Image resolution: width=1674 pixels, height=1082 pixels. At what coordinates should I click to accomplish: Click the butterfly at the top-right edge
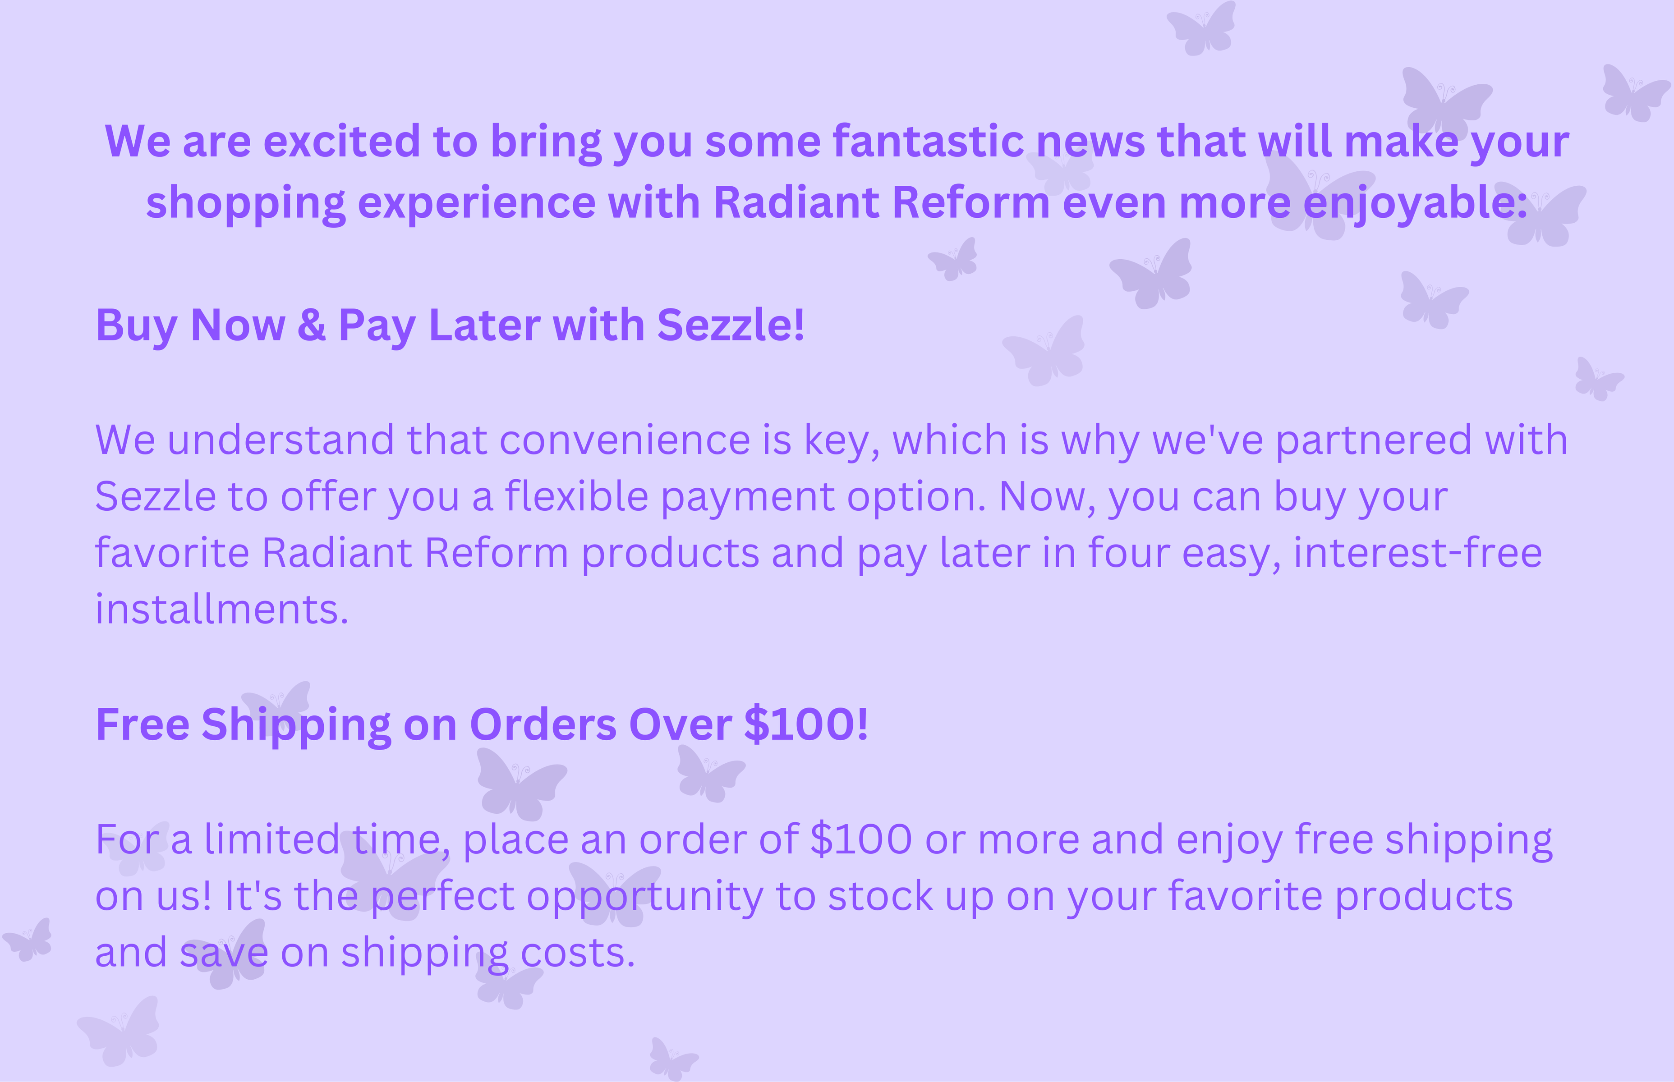(1635, 93)
